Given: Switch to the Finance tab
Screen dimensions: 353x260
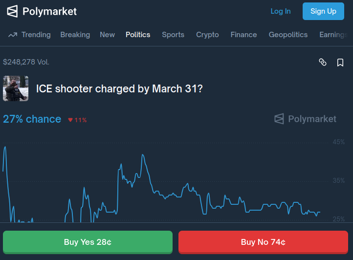Looking at the screenshot, I should tap(243, 35).
